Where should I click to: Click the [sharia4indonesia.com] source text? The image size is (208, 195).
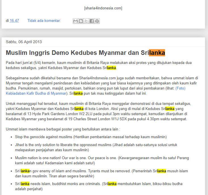(x=103, y=8)
